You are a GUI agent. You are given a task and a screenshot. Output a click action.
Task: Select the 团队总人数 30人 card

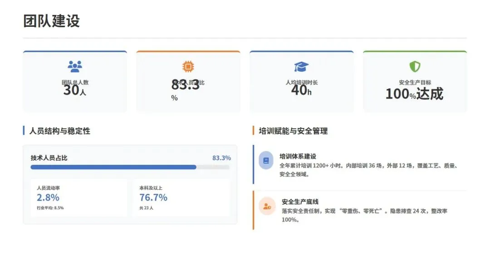pyautogui.click(x=75, y=82)
